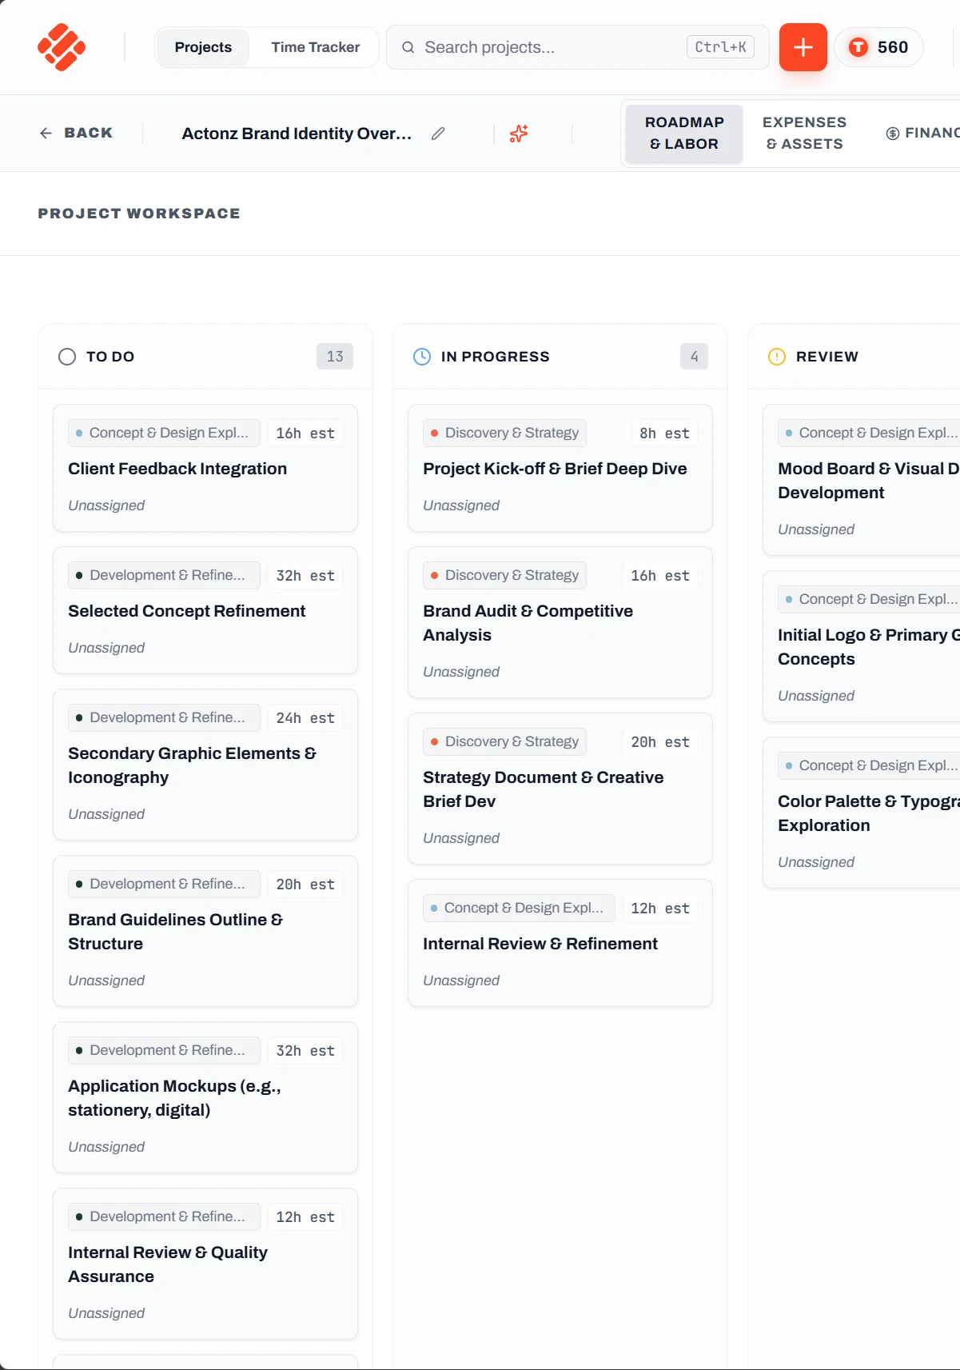Open Client Feedback Integration card
Screen dimensions: 960x1370
[205, 469]
